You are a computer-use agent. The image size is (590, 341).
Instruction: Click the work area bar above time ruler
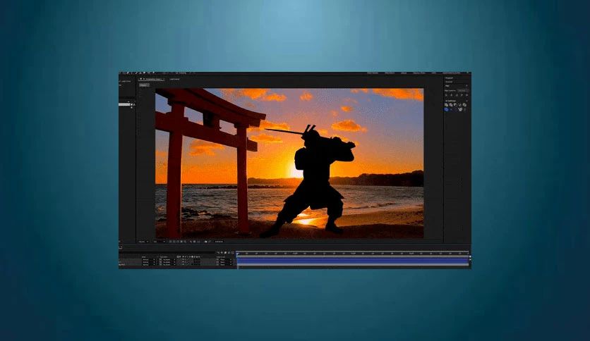(353, 251)
